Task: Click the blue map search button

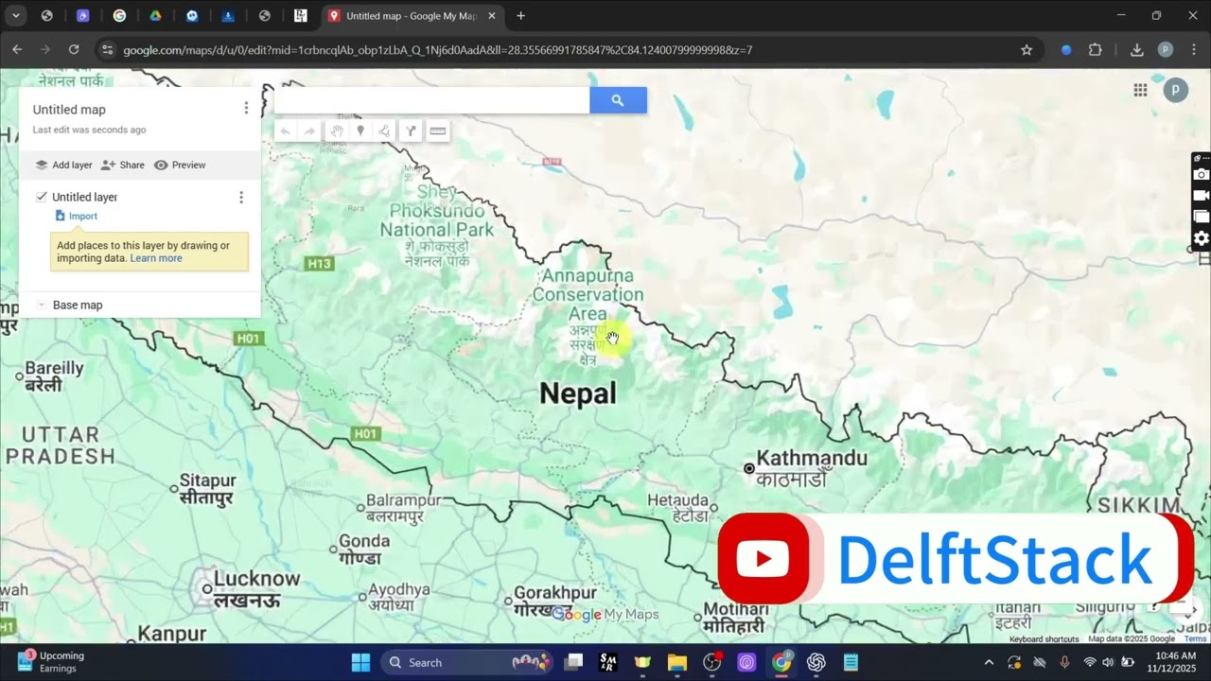Action: pyautogui.click(x=618, y=100)
